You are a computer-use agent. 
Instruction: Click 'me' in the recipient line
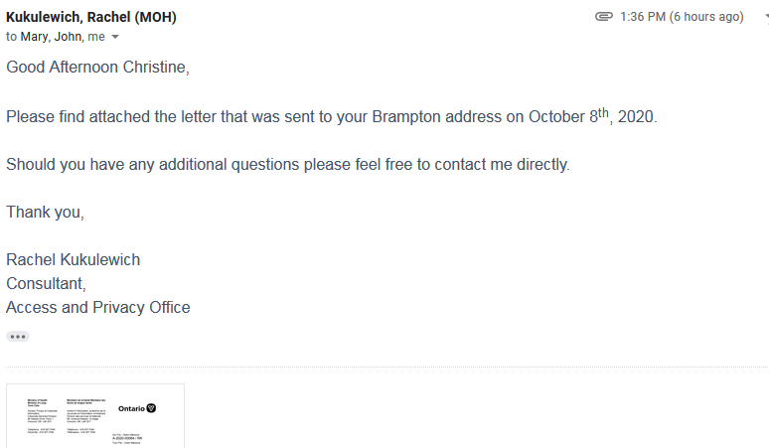(96, 37)
